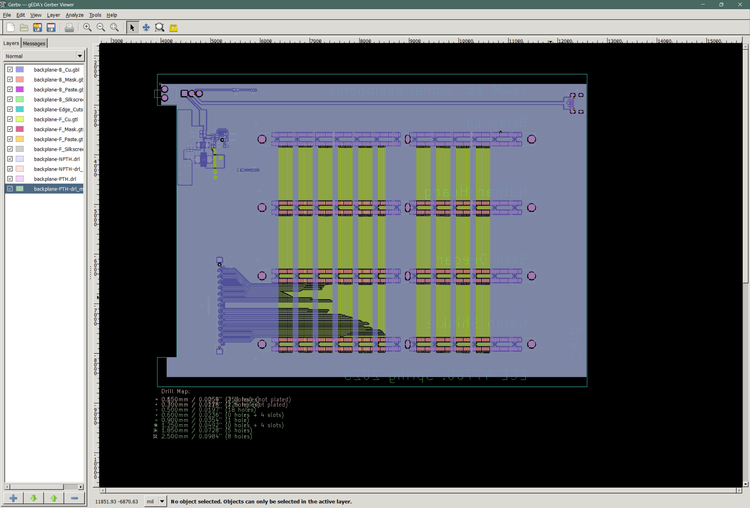Viewport: 750px width, 508px height.
Task: Click the backplane-F_Cu.gtl color swatch
Action: pyautogui.click(x=20, y=119)
